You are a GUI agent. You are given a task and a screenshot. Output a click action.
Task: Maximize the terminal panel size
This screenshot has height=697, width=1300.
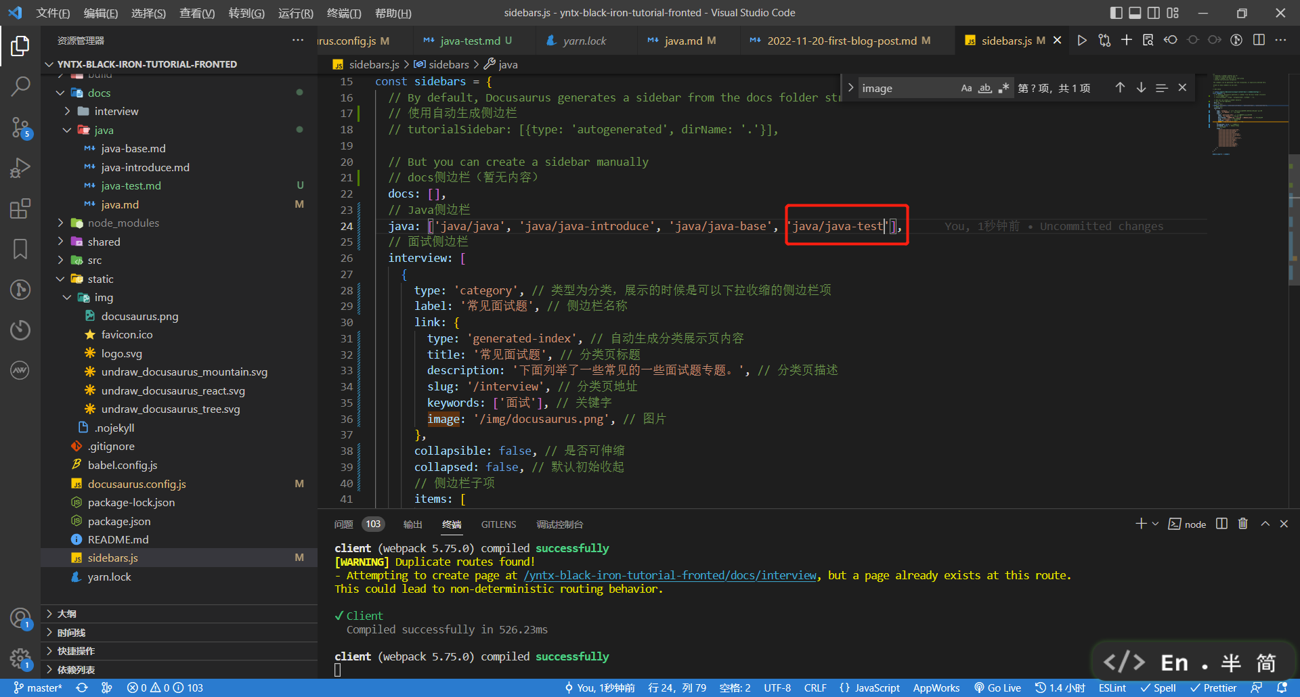coord(1265,524)
